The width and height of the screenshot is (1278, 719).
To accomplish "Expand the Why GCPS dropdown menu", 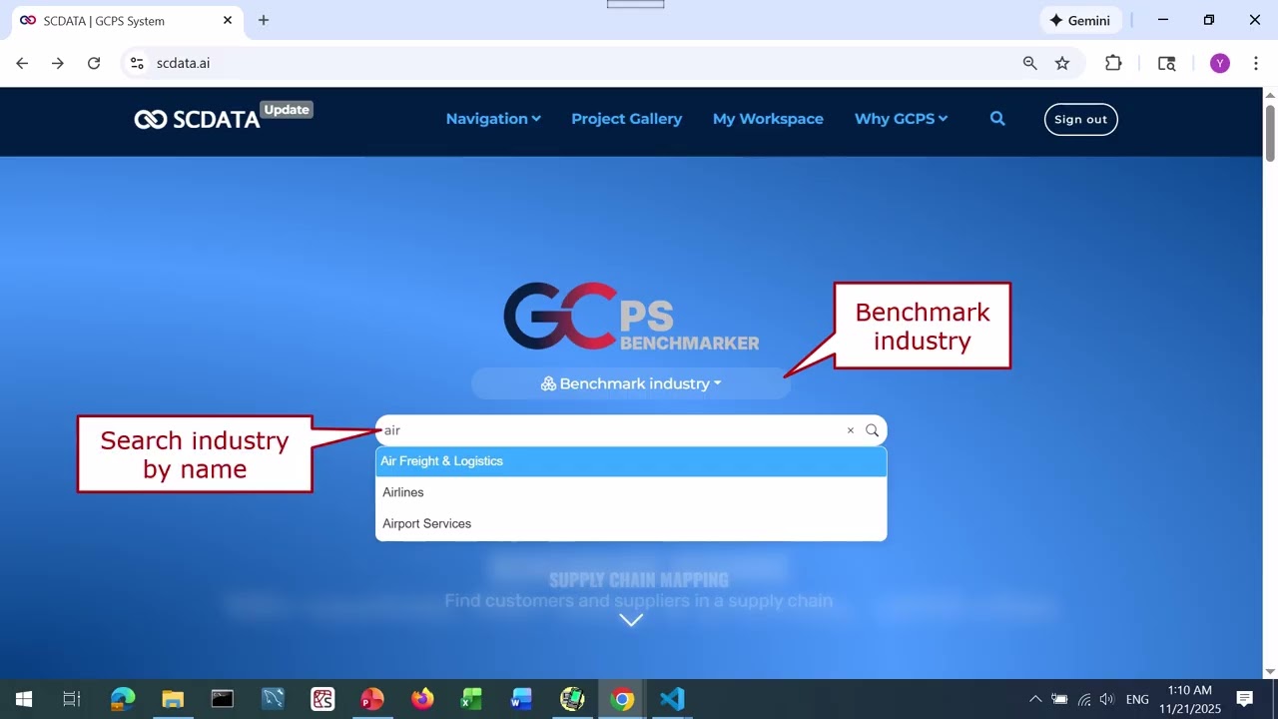I will coord(901,118).
